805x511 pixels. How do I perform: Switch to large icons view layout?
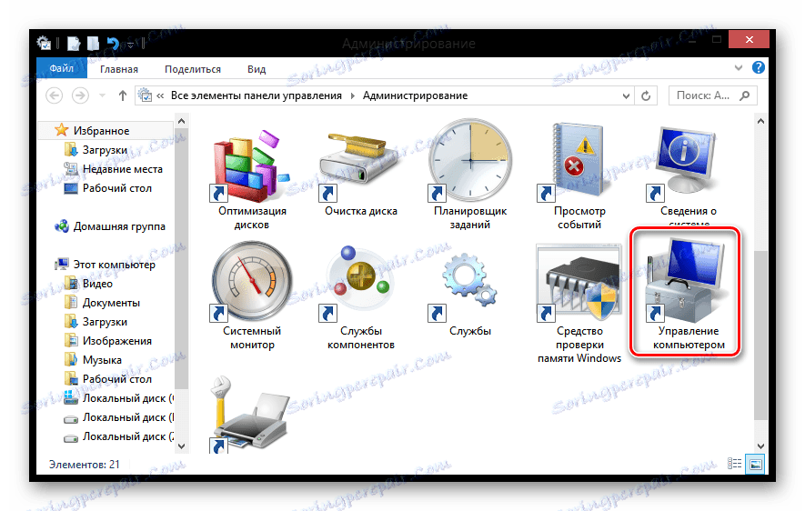(756, 464)
